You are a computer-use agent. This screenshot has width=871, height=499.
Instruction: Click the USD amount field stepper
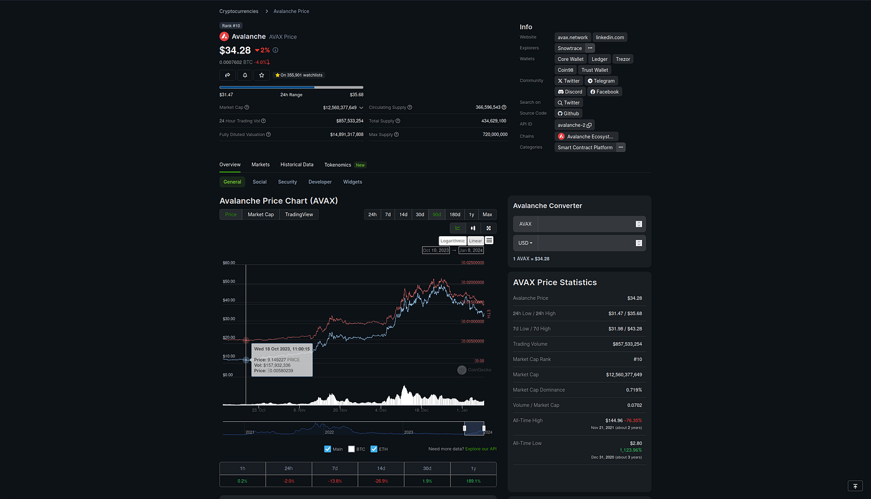click(639, 243)
